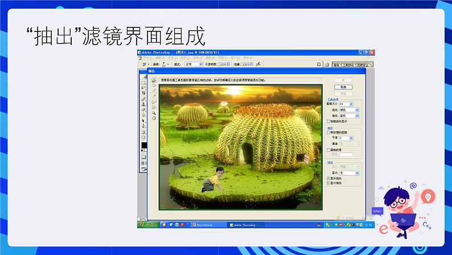Switch to the Brushes palette well tab
The height and width of the screenshot is (255, 452).
pyautogui.click(x=336, y=65)
